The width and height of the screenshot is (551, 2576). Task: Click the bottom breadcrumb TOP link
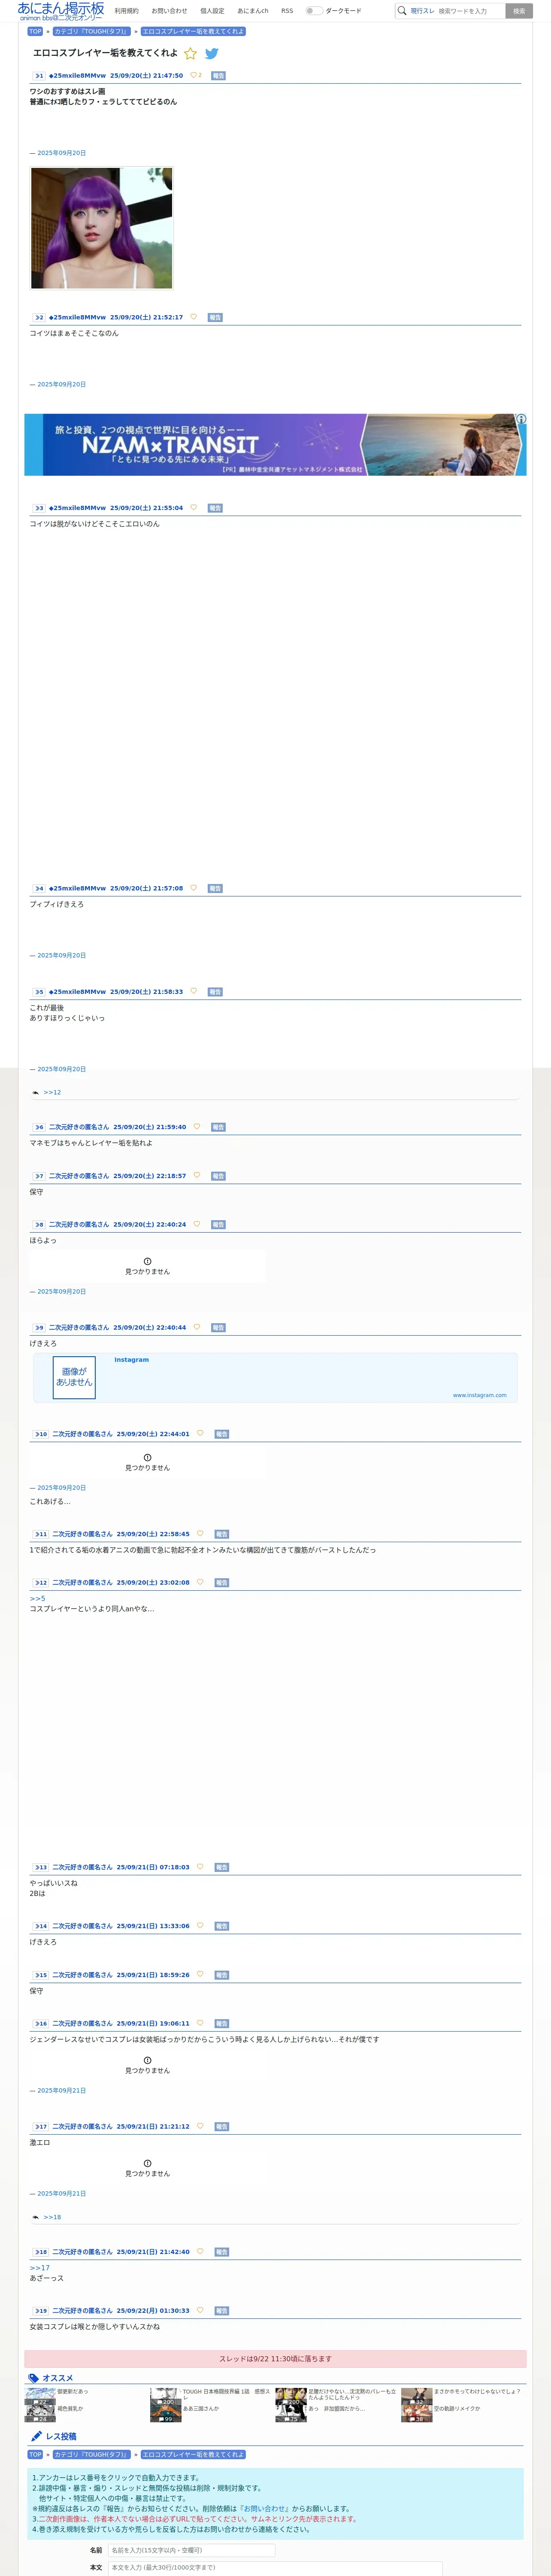[35, 2454]
